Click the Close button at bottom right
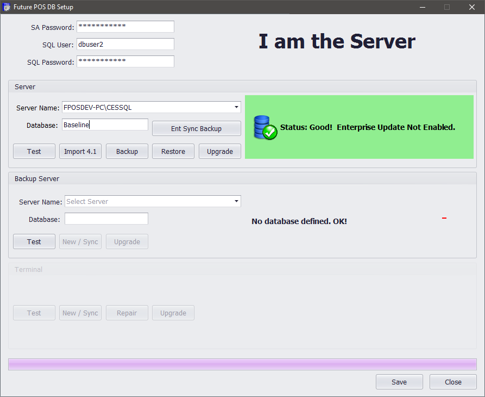The width and height of the screenshot is (485, 397). click(453, 382)
